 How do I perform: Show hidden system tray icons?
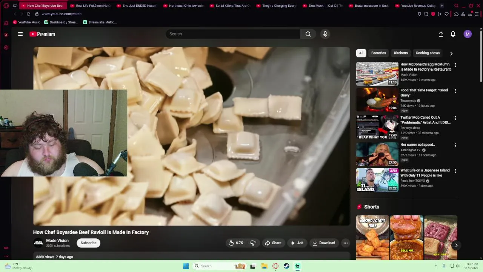(436, 266)
